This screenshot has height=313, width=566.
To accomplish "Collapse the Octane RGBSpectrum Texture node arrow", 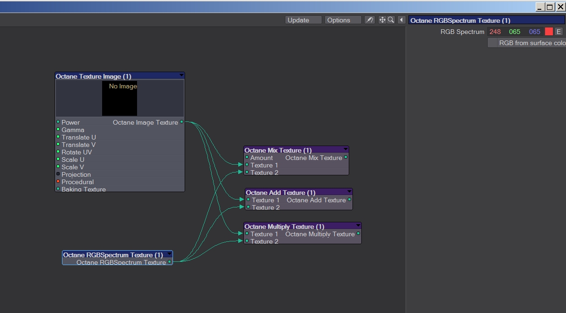I will pyautogui.click(x=169, y=254).
